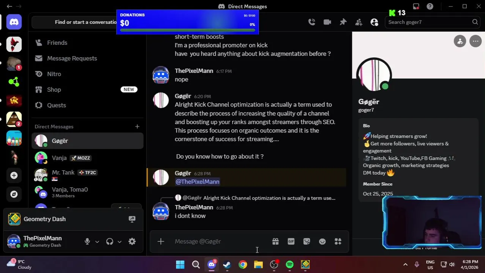Open File Explorer from taskbar

[258, 265]
